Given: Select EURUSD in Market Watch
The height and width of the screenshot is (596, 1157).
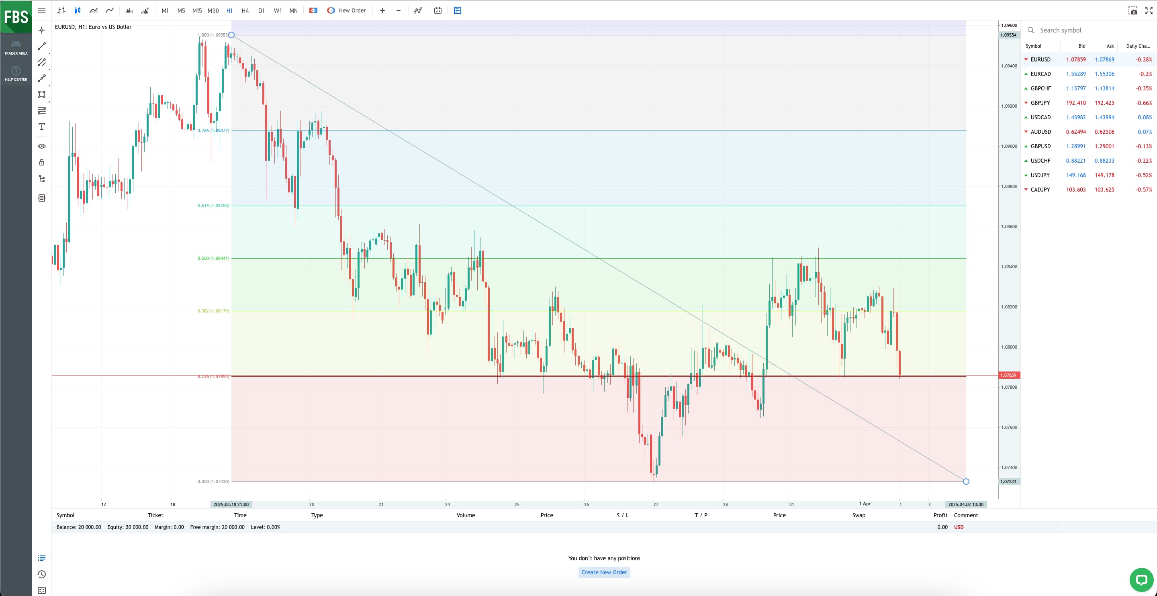Looking at the screenshot, I should [x=1089, y=59].
